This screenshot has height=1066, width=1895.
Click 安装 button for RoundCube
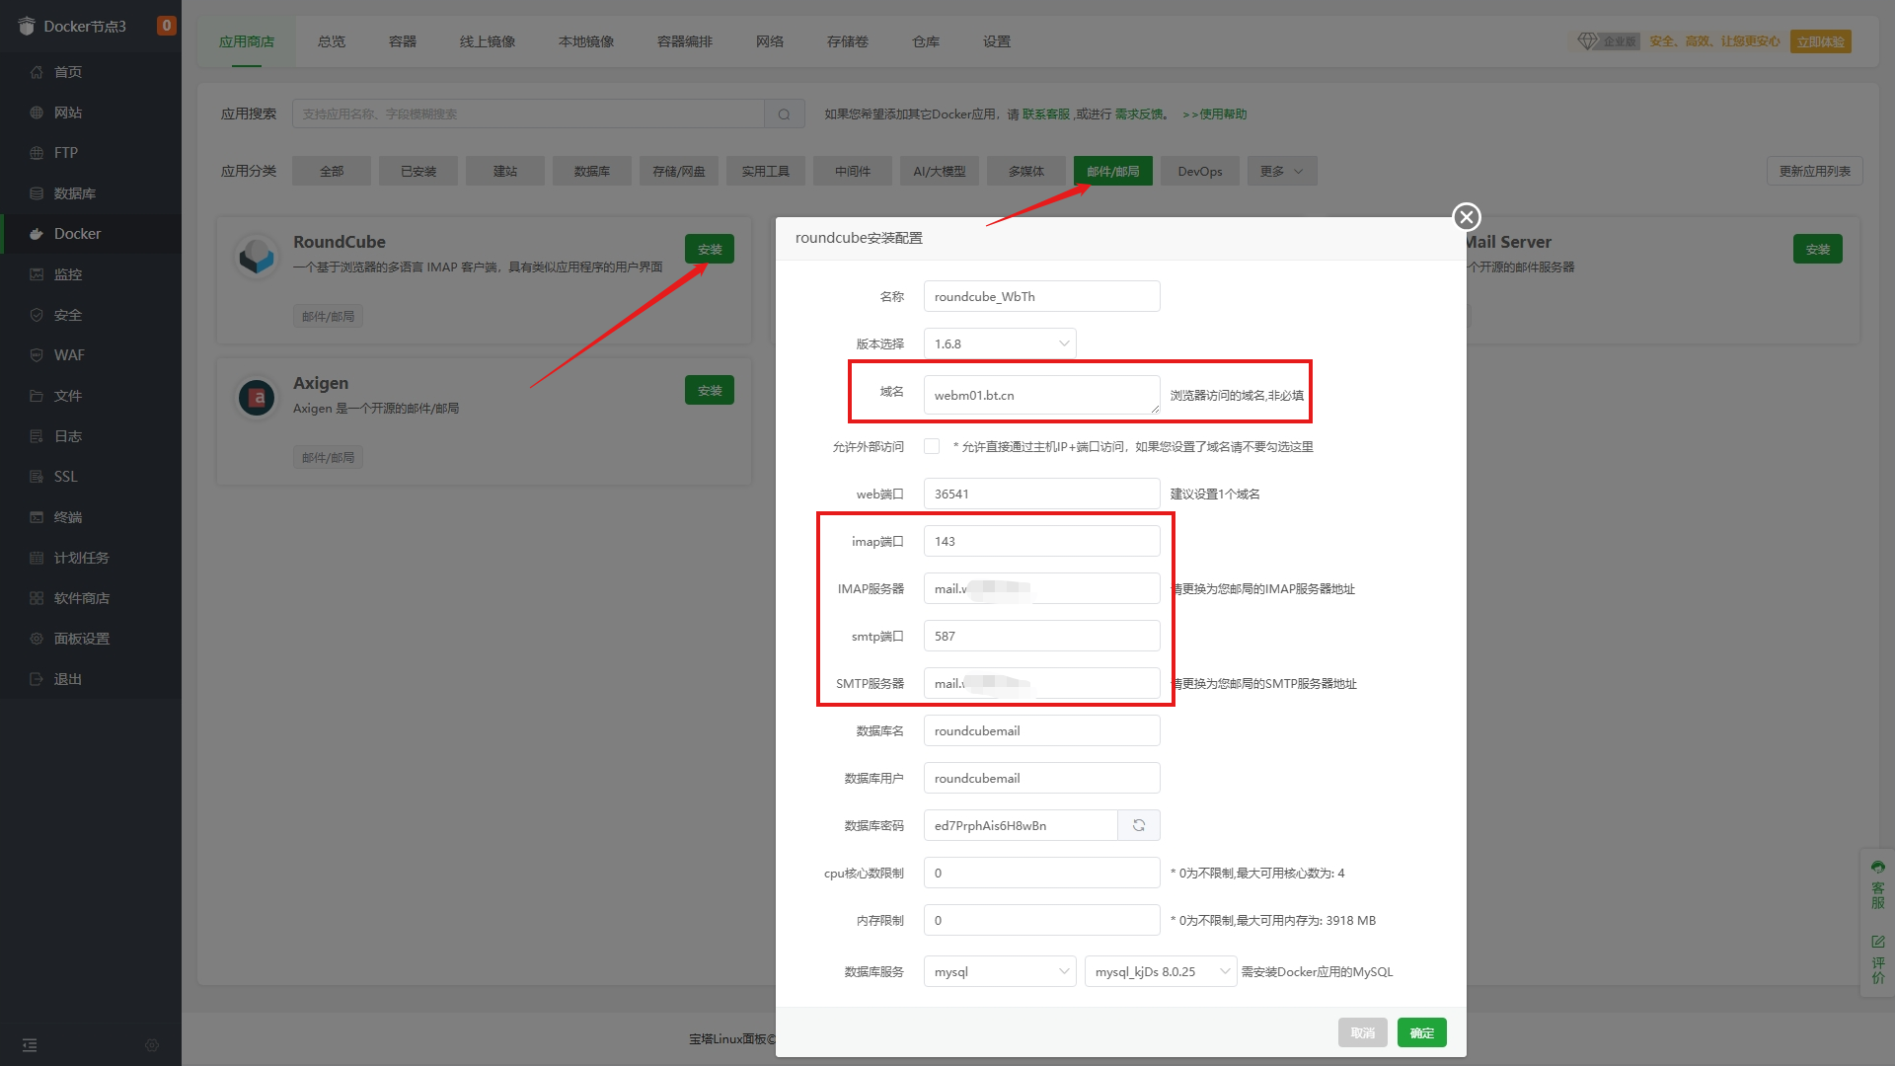710,249
